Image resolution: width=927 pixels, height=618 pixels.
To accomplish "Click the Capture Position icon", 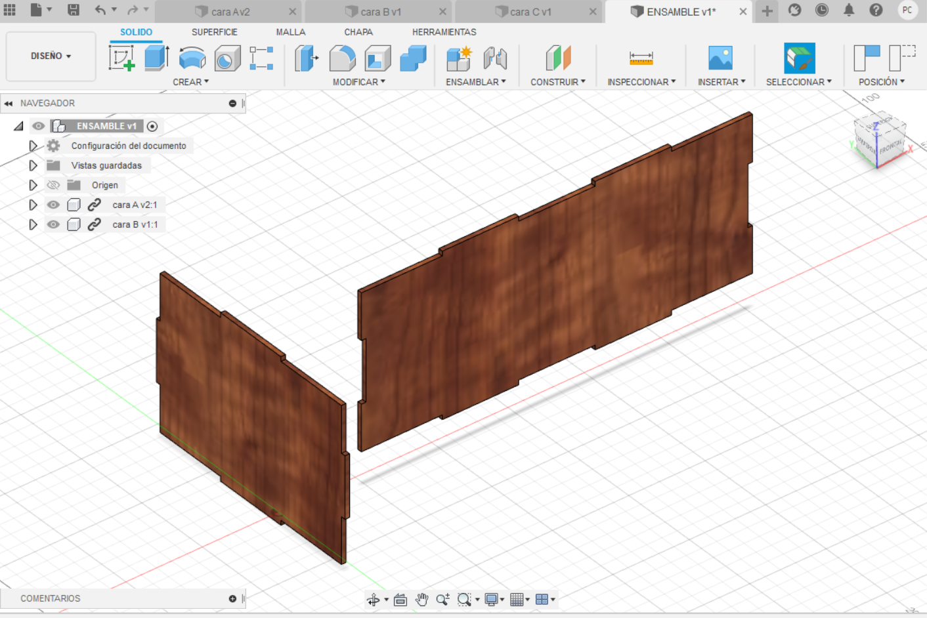I will pyautogui.click(x=867, y=58).
